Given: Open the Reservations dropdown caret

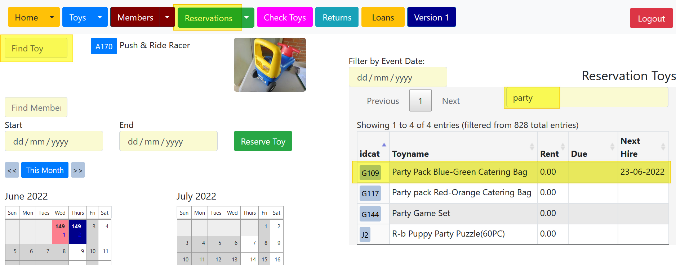Looking at the screenshot, I should (247, 18).
